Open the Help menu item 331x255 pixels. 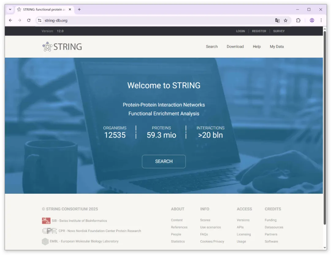click(x=257, y=47)
